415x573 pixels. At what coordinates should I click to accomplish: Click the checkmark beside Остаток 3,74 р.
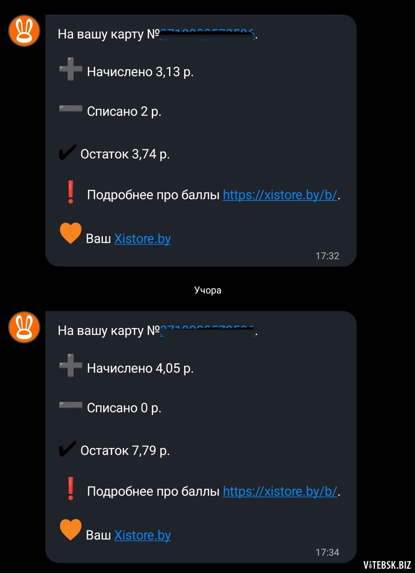click(x=67, y=152)
